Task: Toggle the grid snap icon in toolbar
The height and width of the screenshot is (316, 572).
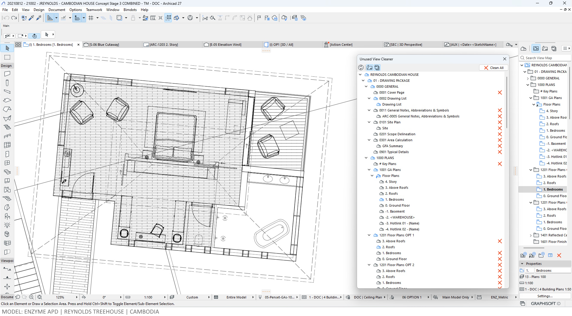Action: [x=91, y=18]
